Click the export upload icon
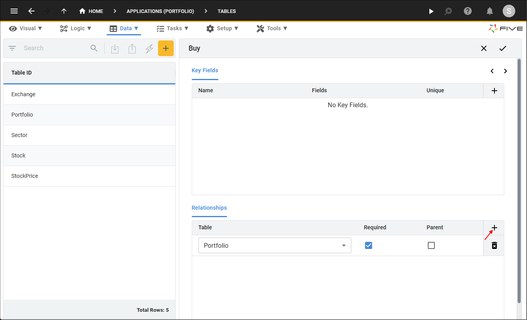This screenshot has height=320, width=527. 132,49
